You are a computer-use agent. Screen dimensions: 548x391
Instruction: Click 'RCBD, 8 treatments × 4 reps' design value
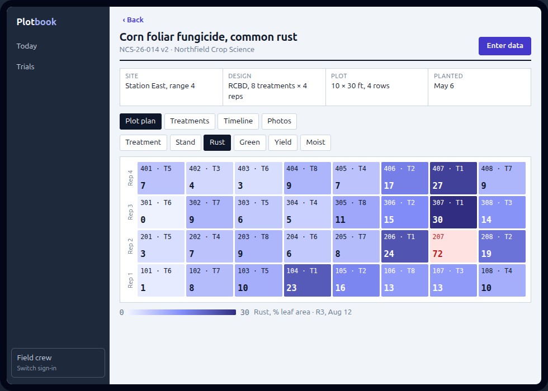point(267,91)
